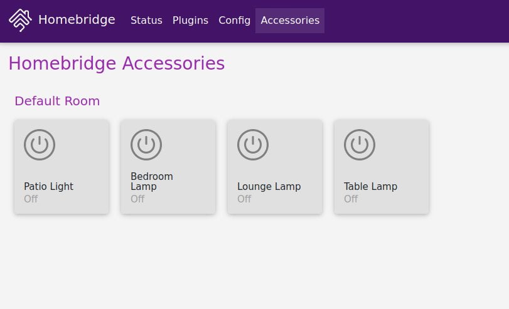Viewport: 509px width, 309px height.
Task: Click the Patio Light name label
Action: click(48, 186)
